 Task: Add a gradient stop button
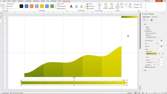click(x=159, y=54)
